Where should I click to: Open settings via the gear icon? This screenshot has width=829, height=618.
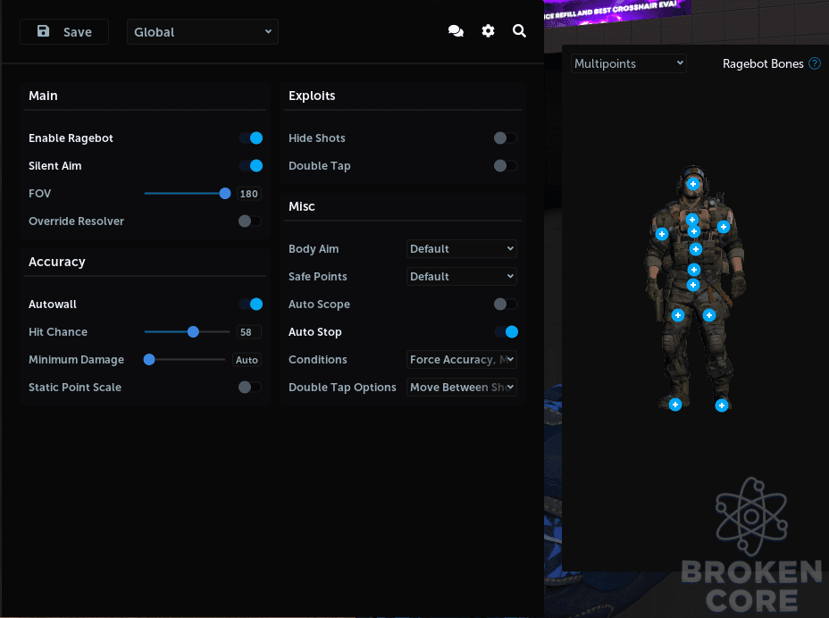click(x=488, y=31)
